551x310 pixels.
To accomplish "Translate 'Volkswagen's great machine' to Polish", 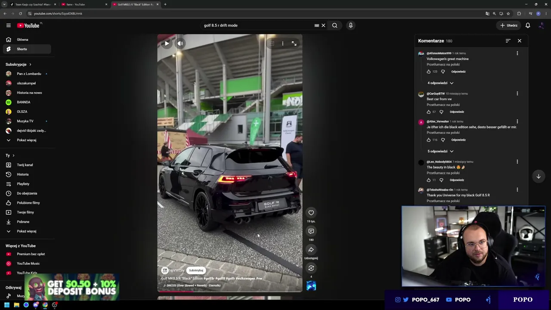I will 443,65.
